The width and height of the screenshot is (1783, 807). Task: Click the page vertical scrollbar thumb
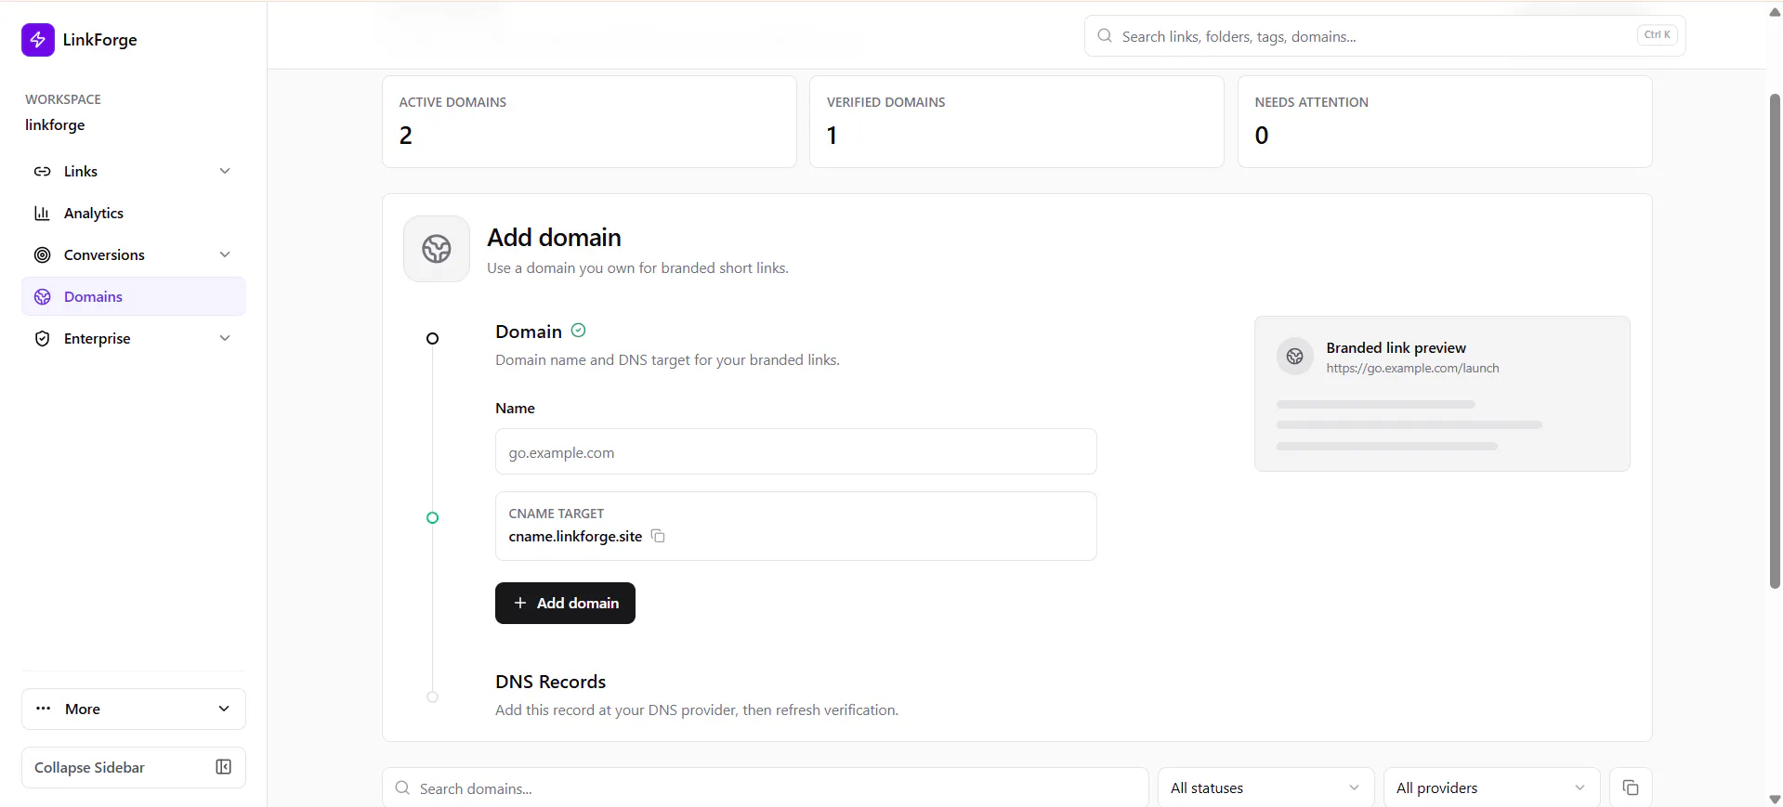(x=1775, y=341)
